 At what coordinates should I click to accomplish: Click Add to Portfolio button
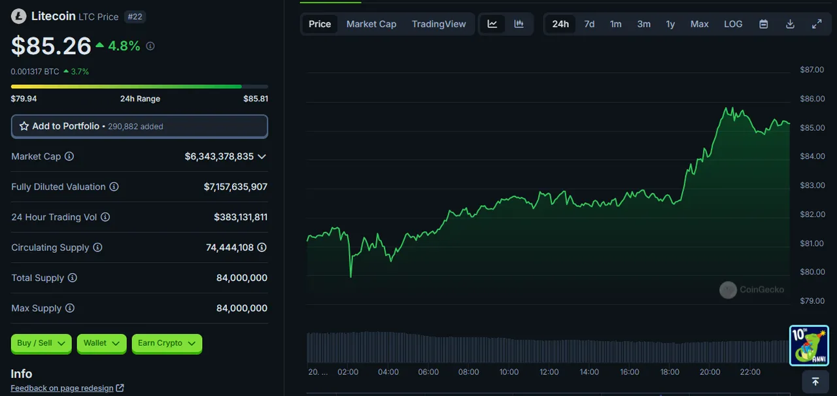coord(139,126)
